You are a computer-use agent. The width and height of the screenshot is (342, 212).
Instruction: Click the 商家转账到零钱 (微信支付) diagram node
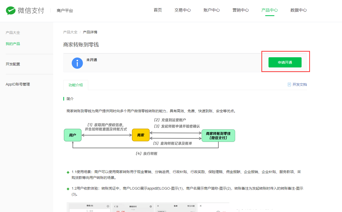(218, 136)
